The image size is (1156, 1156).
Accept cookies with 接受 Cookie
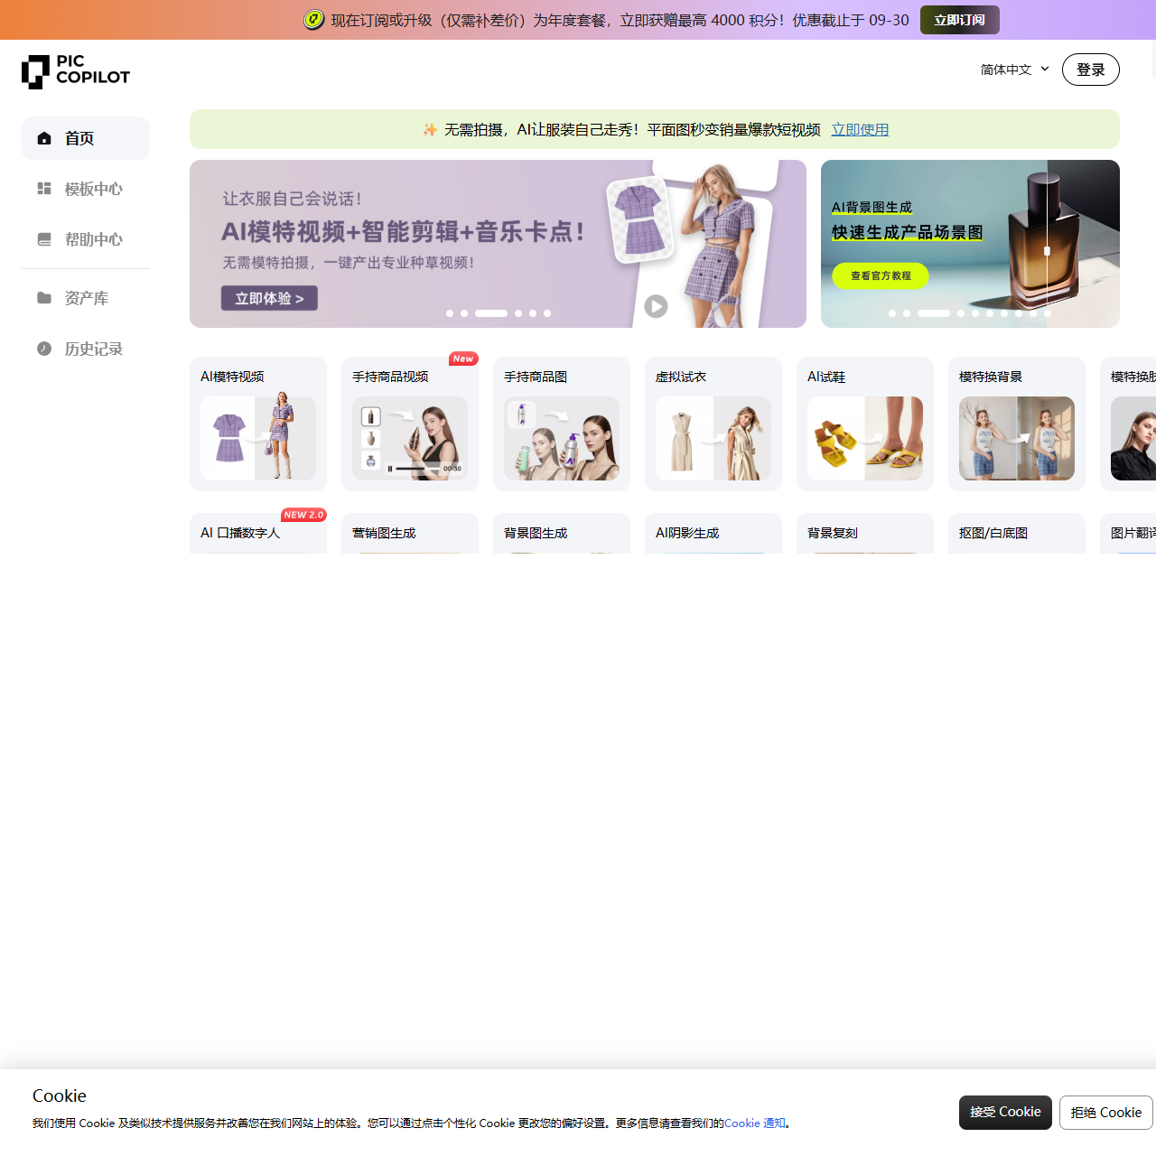point(1005,1112)
